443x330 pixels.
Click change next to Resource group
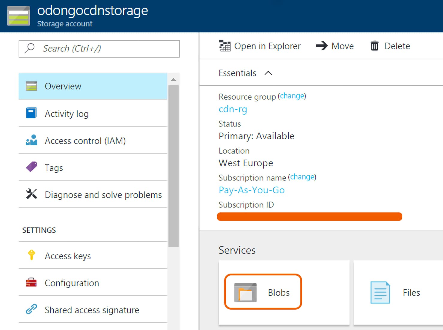(x=292, y=95)
